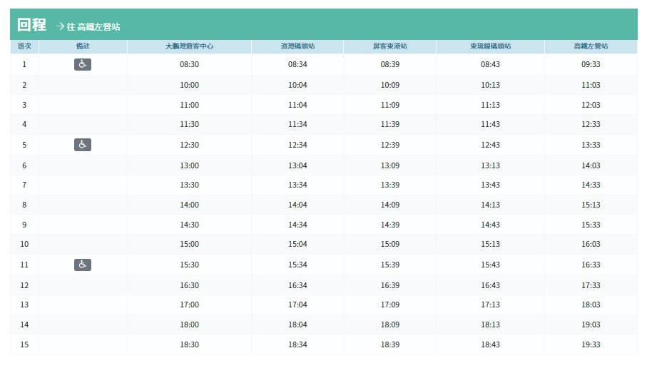Click the 高鐵左營站 column header
This screenshot has width=647, height=368.
coord(591,46)
